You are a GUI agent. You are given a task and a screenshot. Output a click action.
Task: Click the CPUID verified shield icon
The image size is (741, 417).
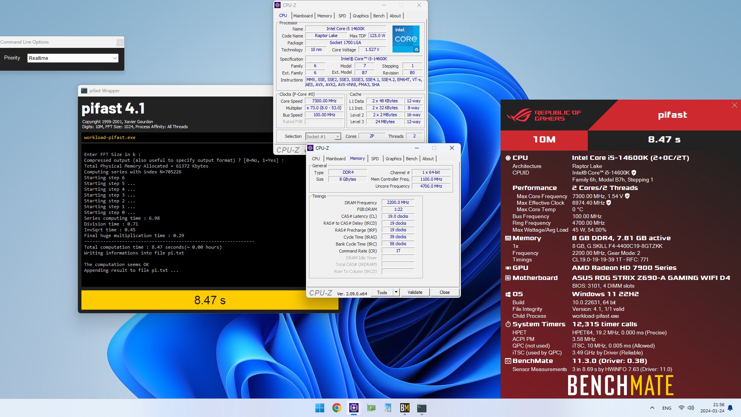tap(634, 173)
